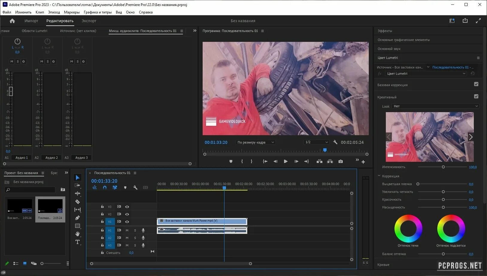Open playback resolution 1/2 dropdown
This screenshot has height=276, width=487.
316,142
